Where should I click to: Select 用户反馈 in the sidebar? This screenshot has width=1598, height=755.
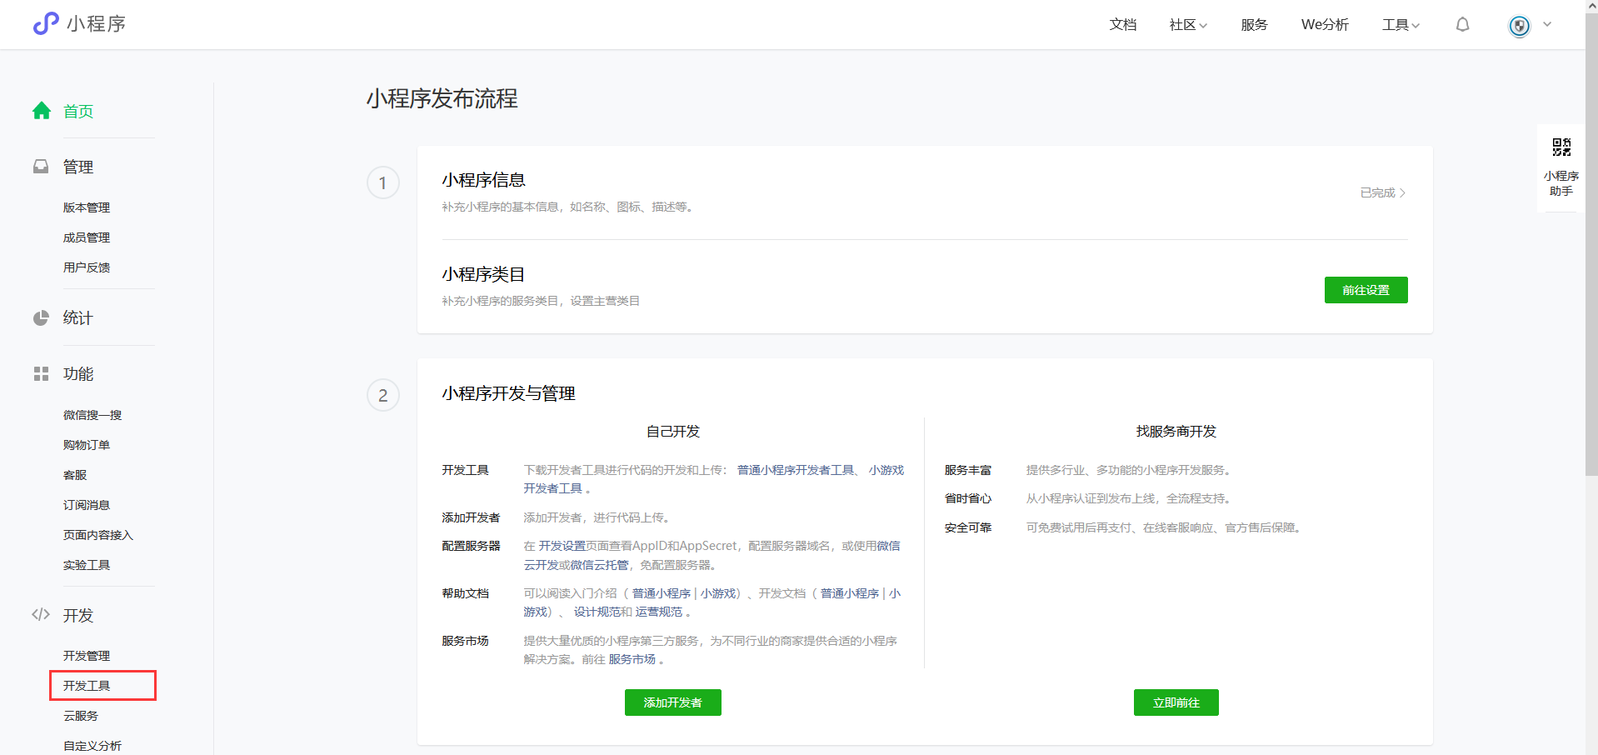pyautogui.click(x=87, y=267)
